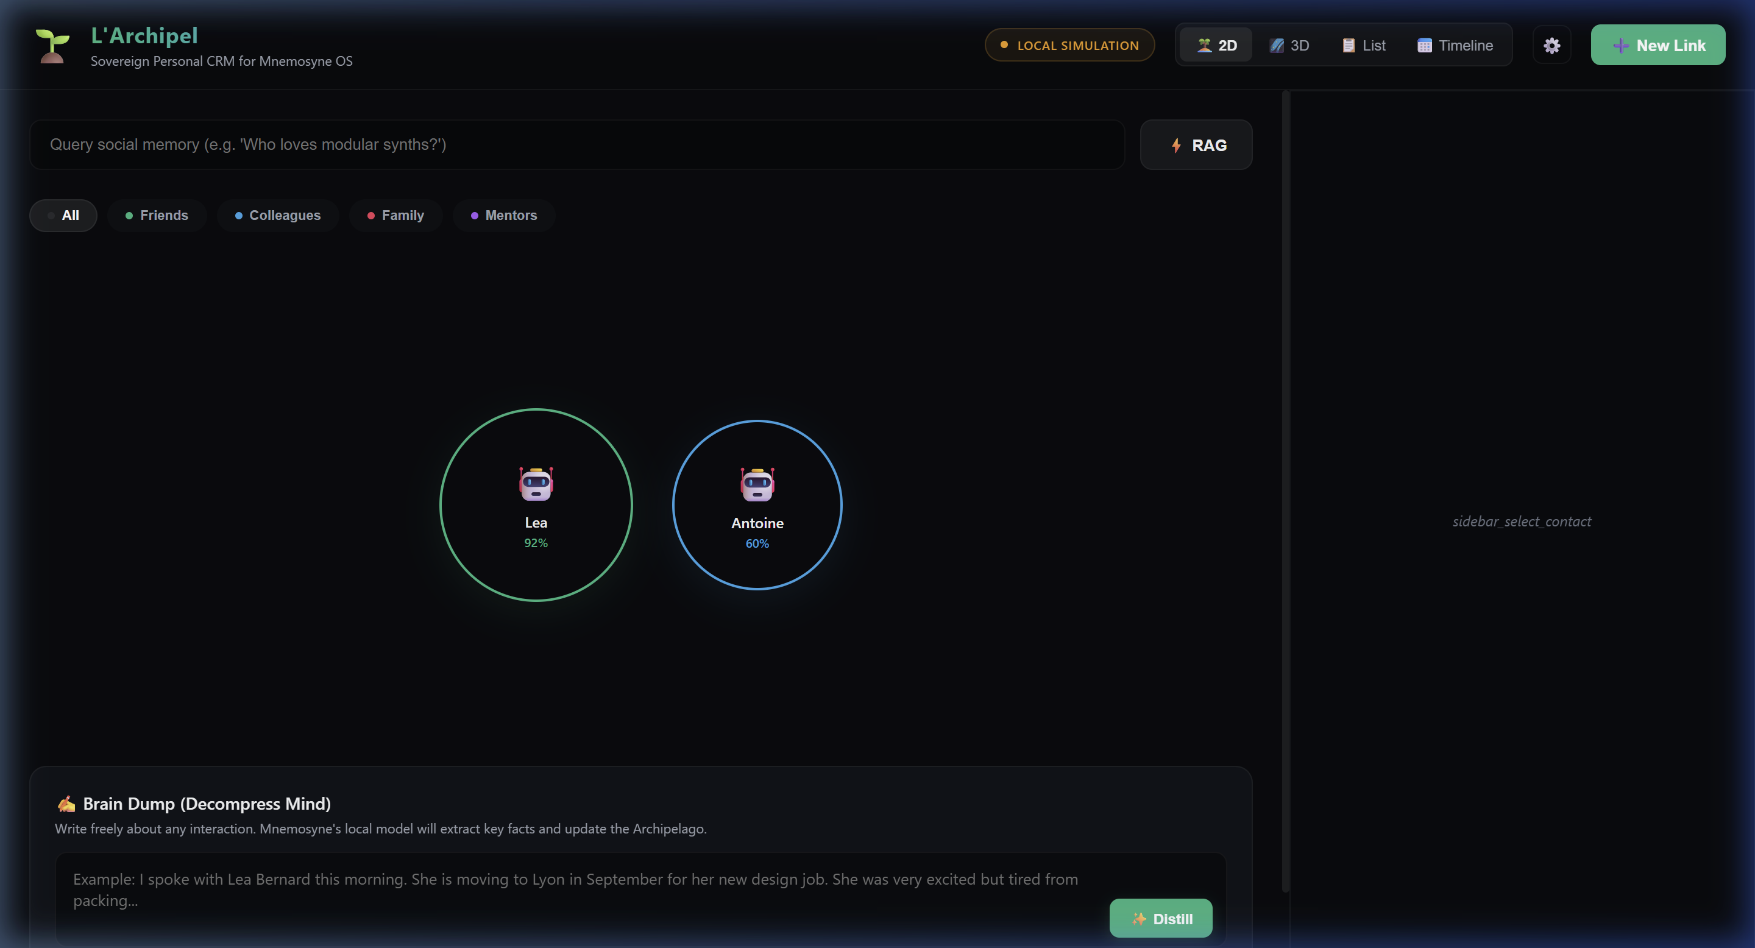
Task: Select the All contacts filter
Action: [63, 215]
